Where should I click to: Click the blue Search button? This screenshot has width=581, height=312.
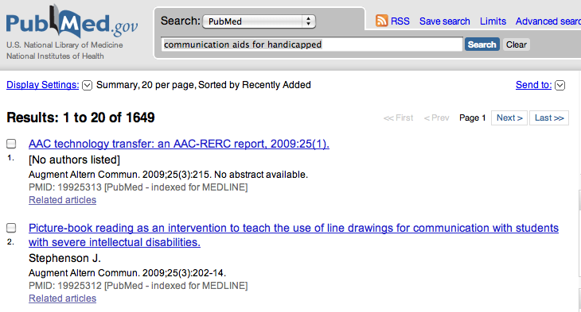[482, 44]
